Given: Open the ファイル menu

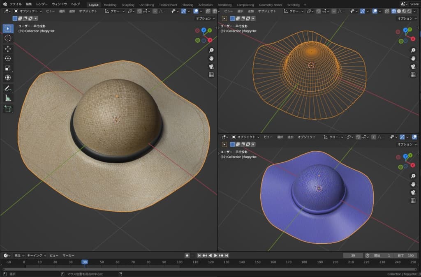Looking at the screenshot, I should 16,4.
